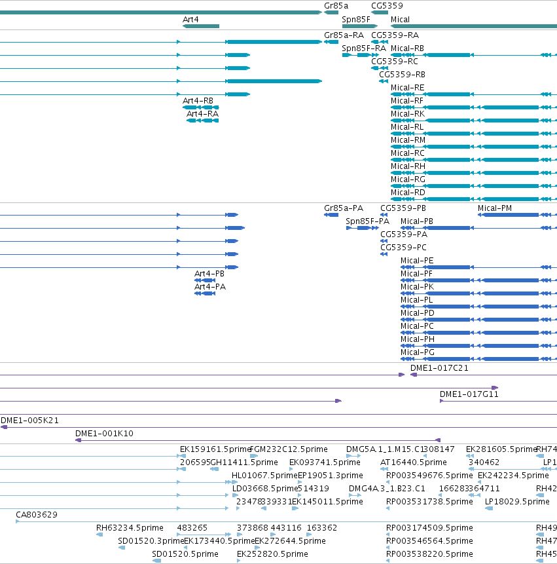Click the Mical-RM transcript label

[408, 140]
